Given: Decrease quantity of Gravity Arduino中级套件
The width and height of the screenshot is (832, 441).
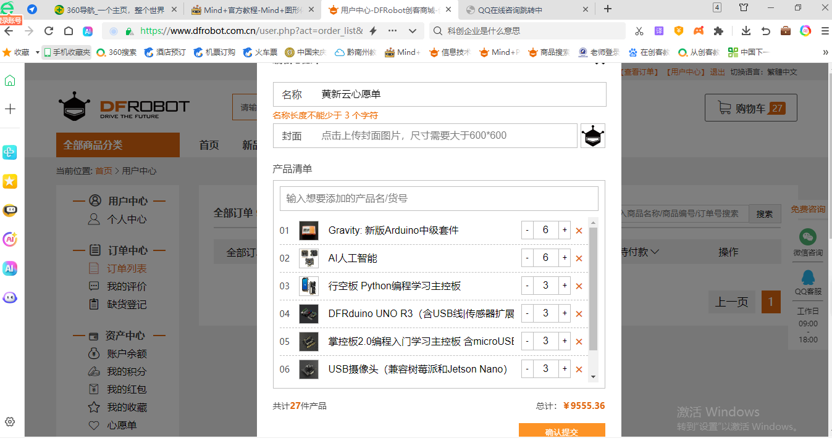Looking at the screenshot, I should pyautogui.click(x=527, y=231).
